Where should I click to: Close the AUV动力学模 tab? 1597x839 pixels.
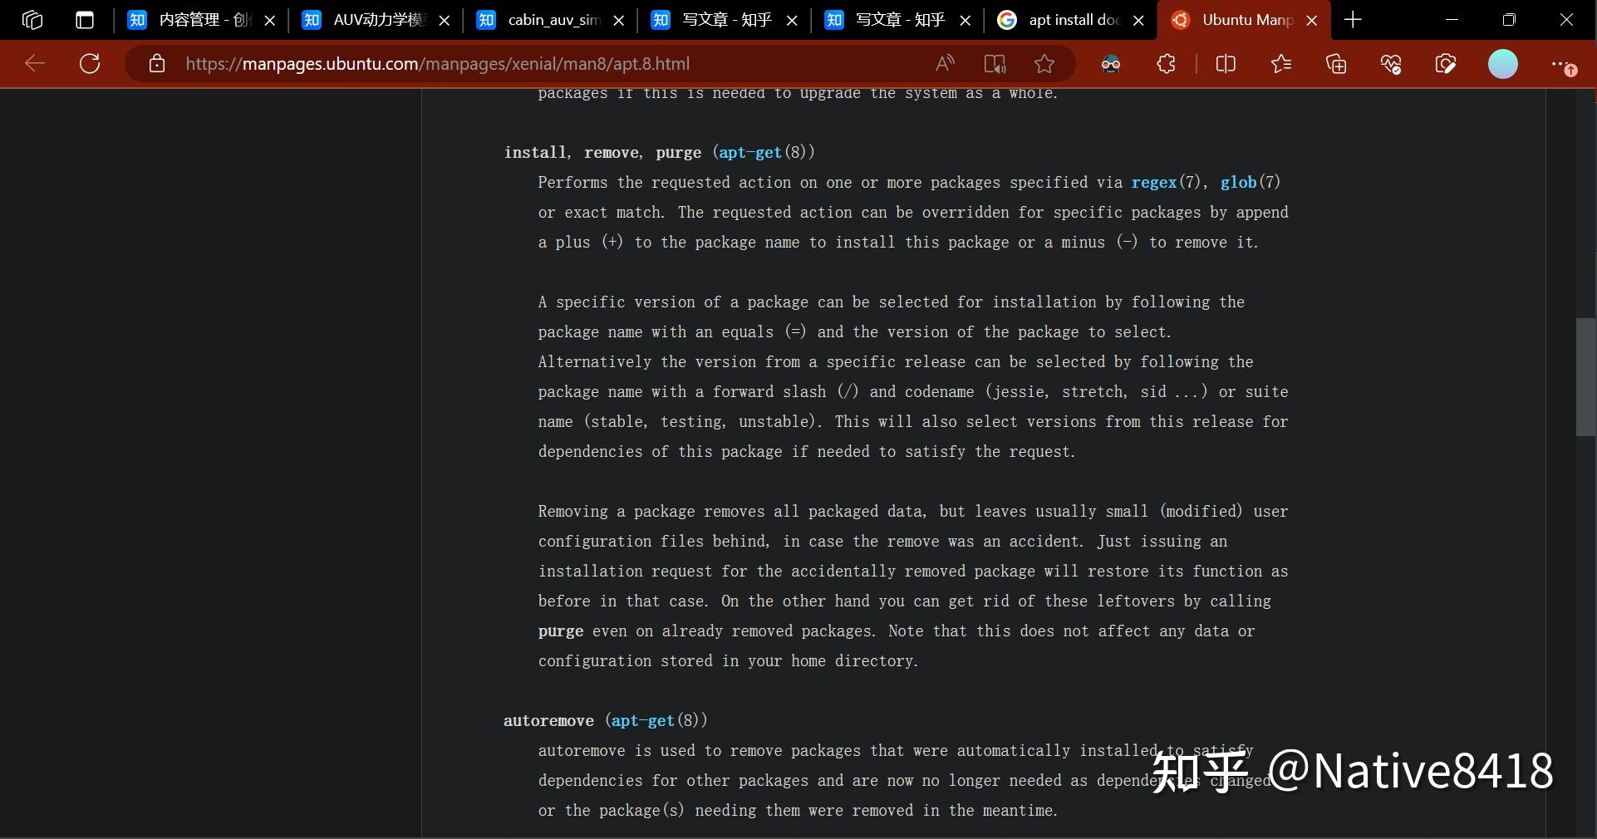tap(445, 21)
